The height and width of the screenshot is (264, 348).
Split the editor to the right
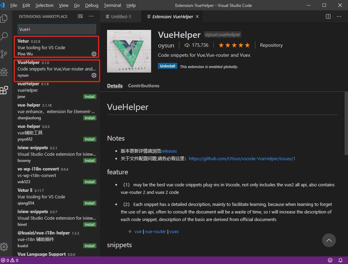328,16
